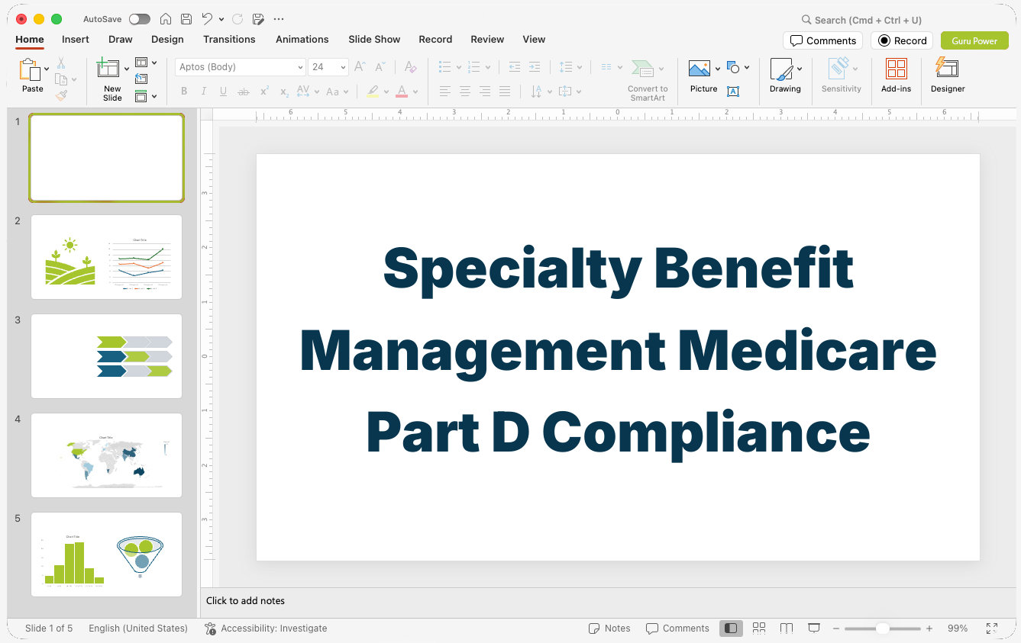Click Accessibility: Investigate in status bar
This screenshot has width=1021, height=643.
click(x=266, y=629)
